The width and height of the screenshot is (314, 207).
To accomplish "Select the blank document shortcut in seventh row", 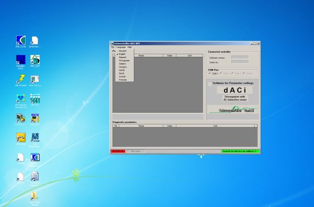I will point(20,157).
